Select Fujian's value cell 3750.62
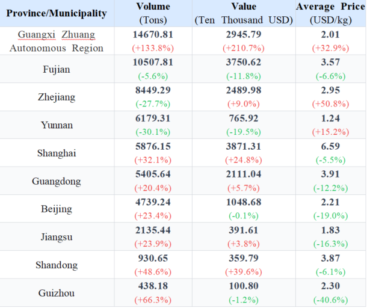This screenshot has height=308, width=367. tap(243, 63)
